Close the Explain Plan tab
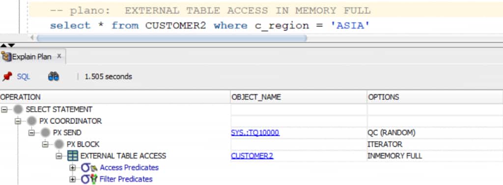503x185 pixels. pos(59,56)
